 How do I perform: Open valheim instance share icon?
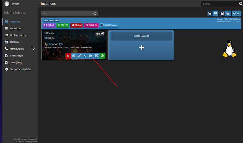(x=85, y=56)
